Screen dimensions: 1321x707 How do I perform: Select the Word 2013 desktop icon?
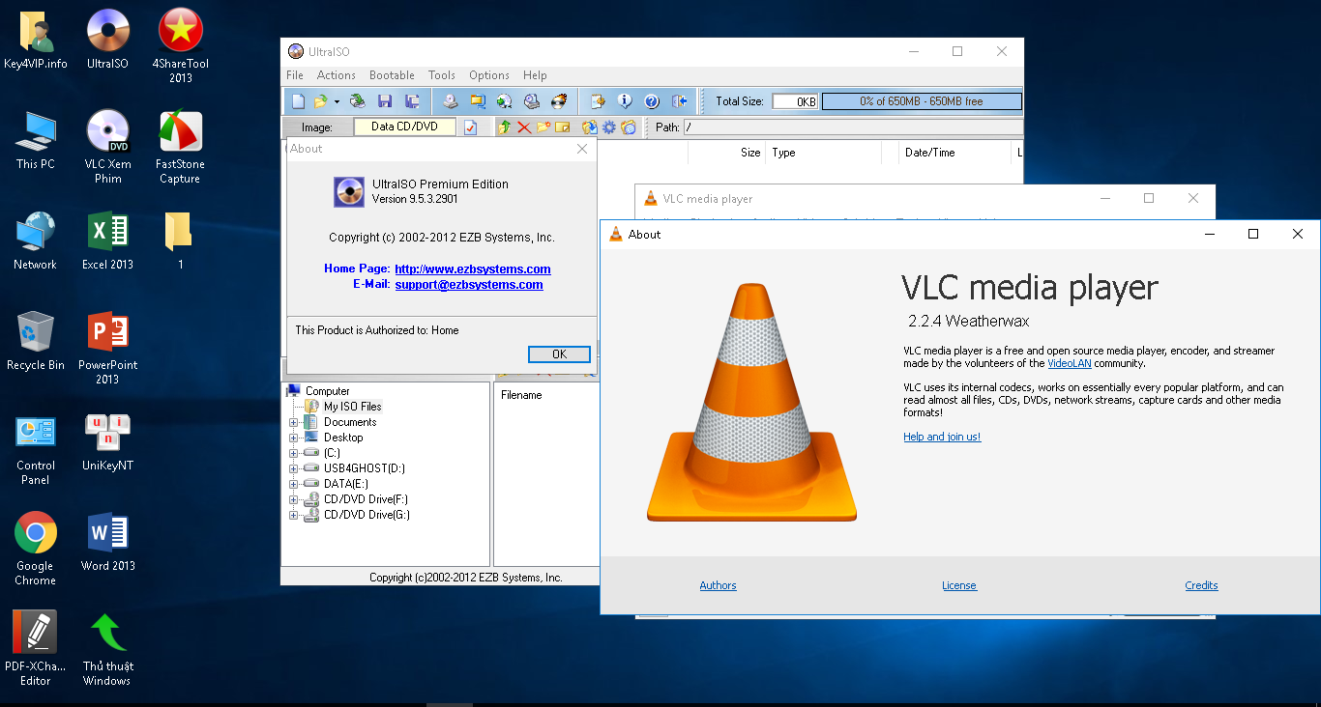point(108,543)
